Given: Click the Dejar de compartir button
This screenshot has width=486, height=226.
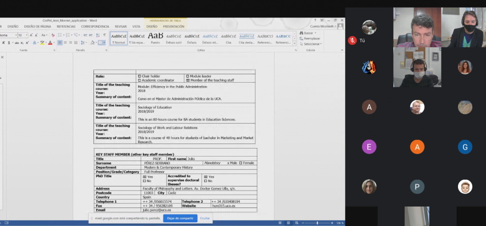Looking at the screenshot, I should tap(180, 218).
